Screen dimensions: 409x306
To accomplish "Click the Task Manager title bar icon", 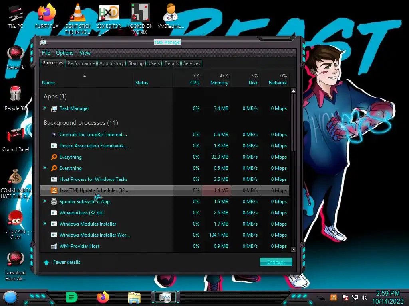I will [x=43, y=43].
